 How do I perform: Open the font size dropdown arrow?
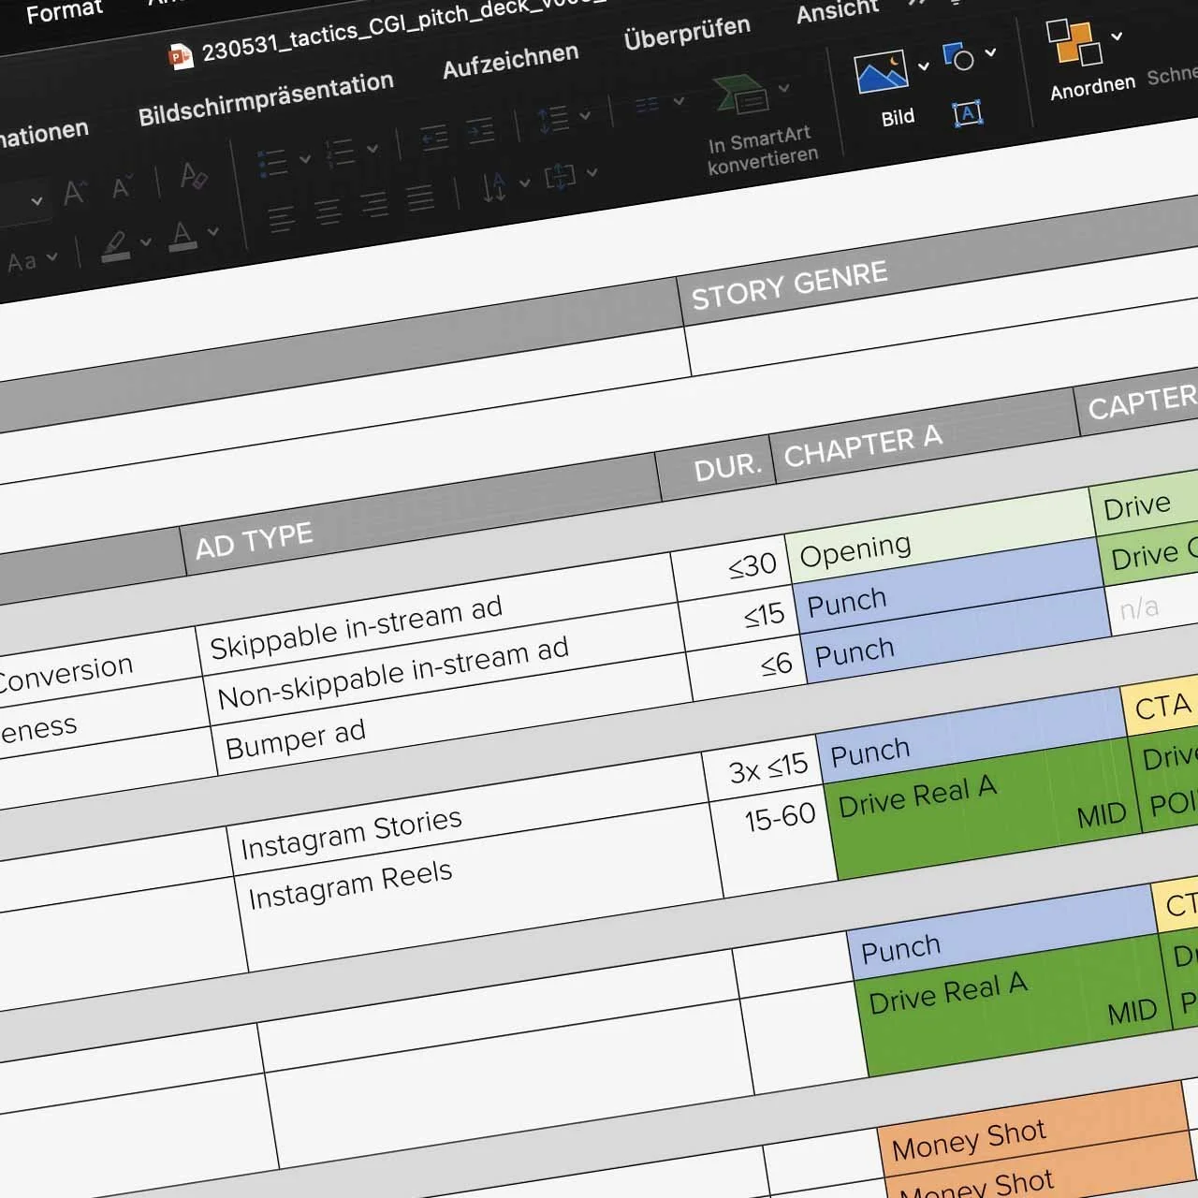tap(37, 201)
